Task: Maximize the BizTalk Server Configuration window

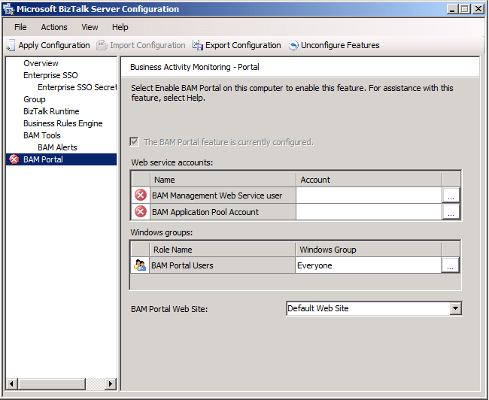Action: (465, 9)
